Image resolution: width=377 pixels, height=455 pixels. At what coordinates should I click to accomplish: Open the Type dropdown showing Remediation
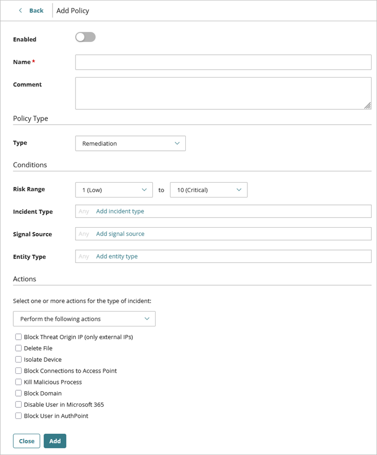point(130,143)
